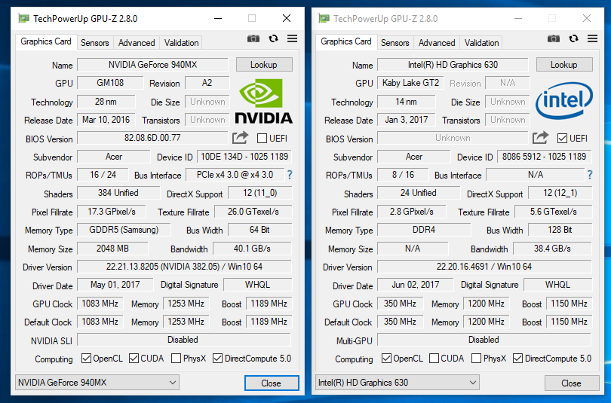This screenshot has height=403, width=611.
Task: Switch to Validation tab in Intel window
Action: pyautogui.click(x=481, y=43)
